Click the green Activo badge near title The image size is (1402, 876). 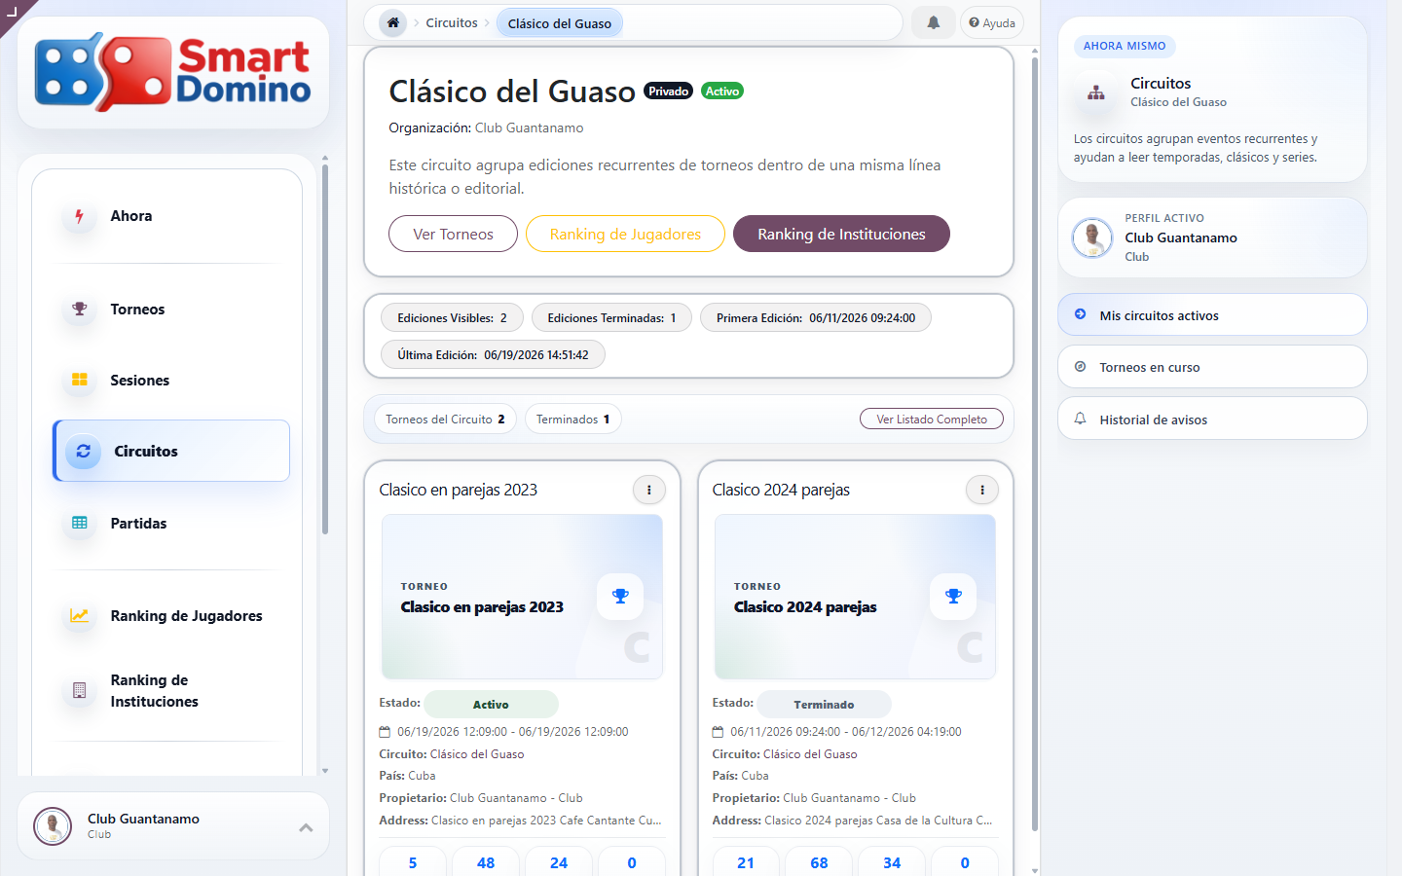pyautogui.click(x=722, y=91)
